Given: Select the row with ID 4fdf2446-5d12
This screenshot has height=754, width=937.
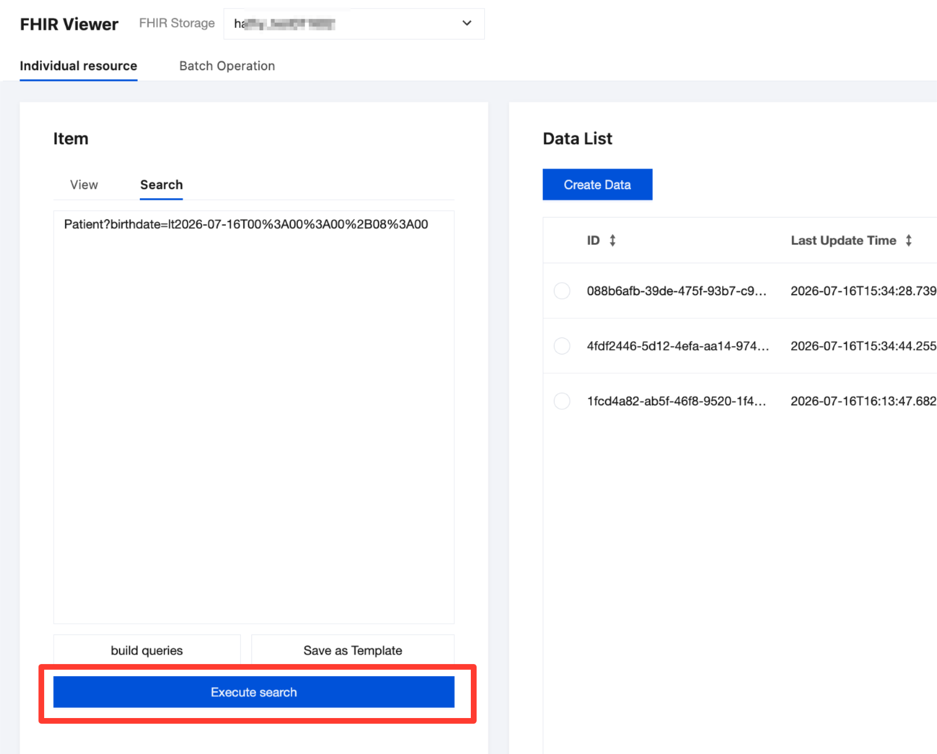Looking at the screenshot, I should coord(562,346).
